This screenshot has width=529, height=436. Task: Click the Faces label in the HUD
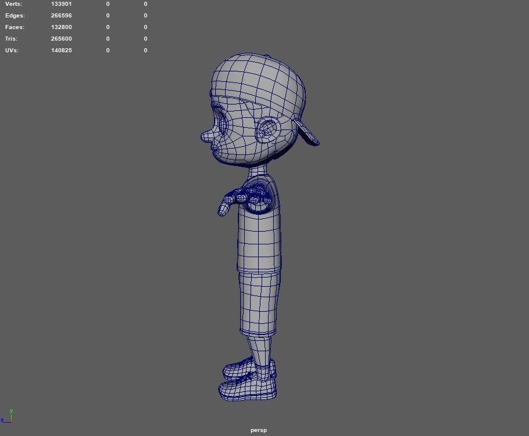coord(15,27)
